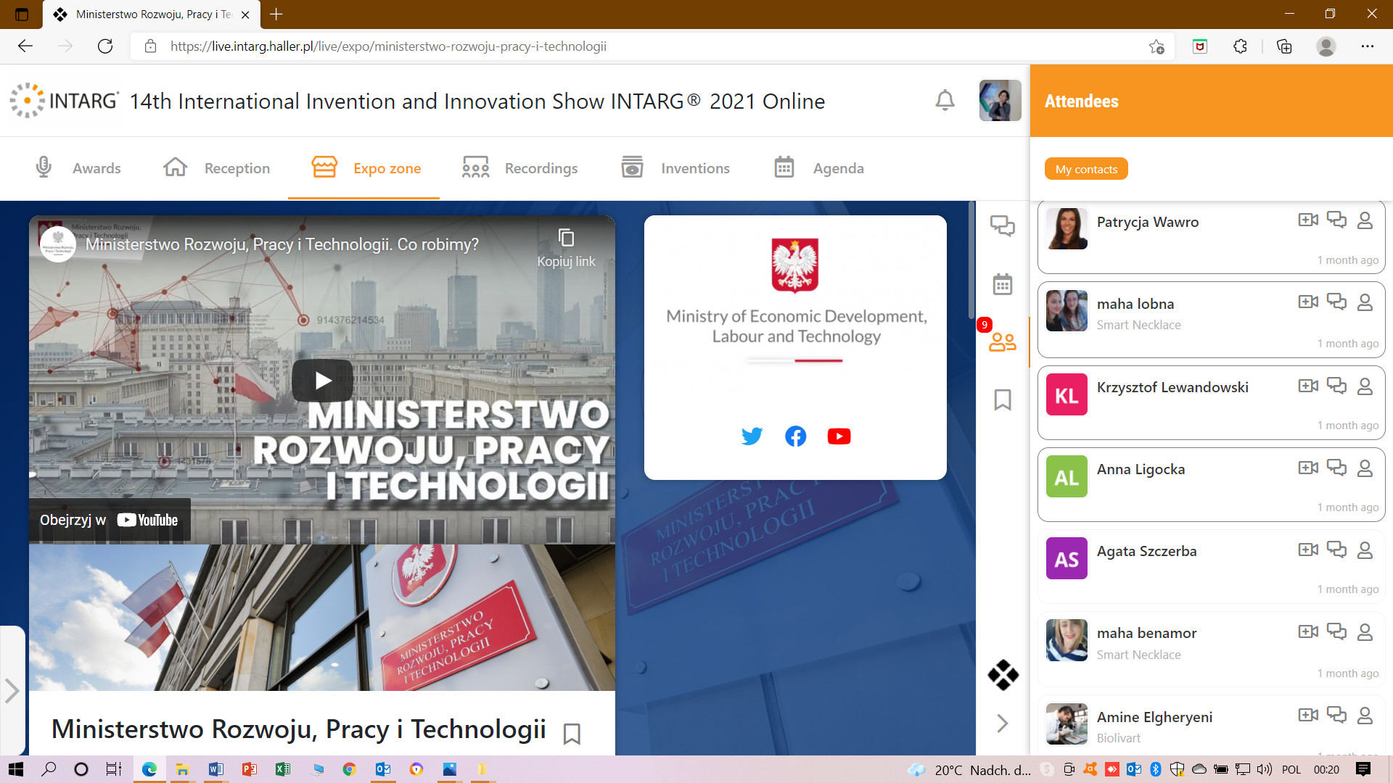Start video call with Agata Szczerba

[1308, 550]
